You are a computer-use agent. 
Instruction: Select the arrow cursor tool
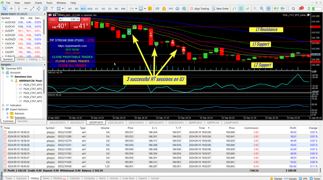point(4,9)
